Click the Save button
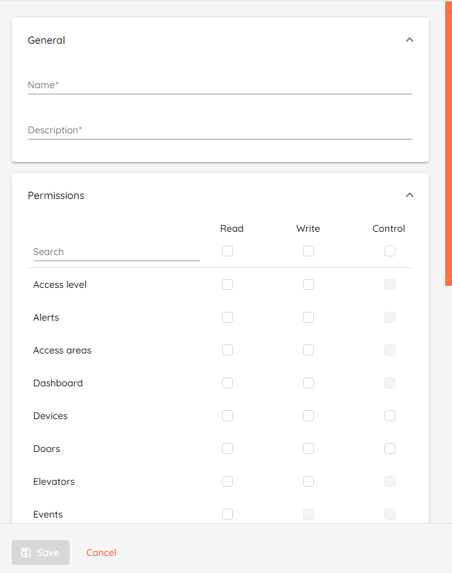The width and height of the screenshot is (452, 573). click(40, 552)
